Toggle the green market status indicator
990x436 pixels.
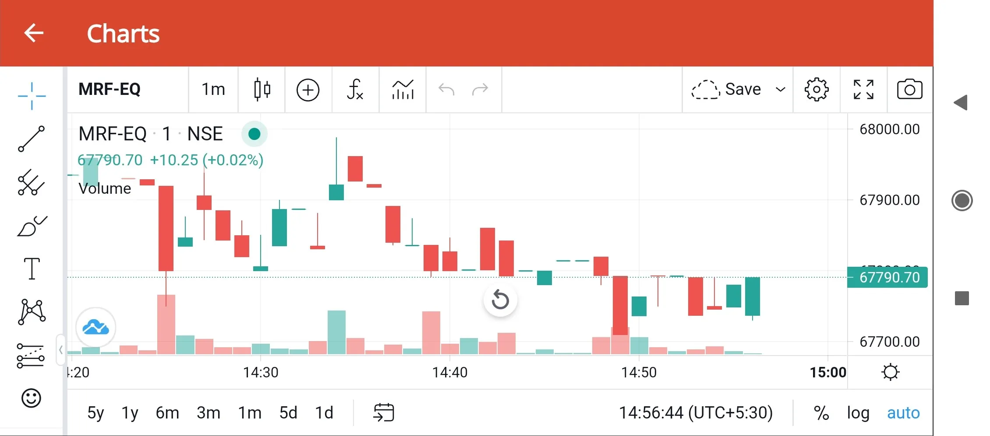[x=254, y=134]
